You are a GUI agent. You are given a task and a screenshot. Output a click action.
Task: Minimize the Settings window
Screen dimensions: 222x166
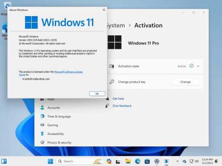pos(184,13)
